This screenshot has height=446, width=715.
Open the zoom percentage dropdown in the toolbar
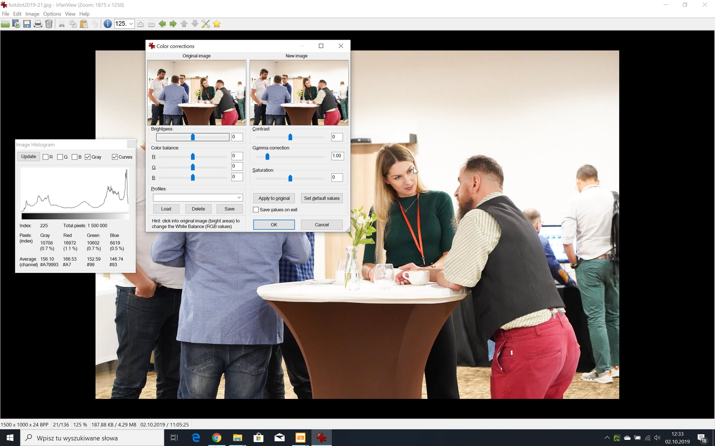(x=131, y=24)
